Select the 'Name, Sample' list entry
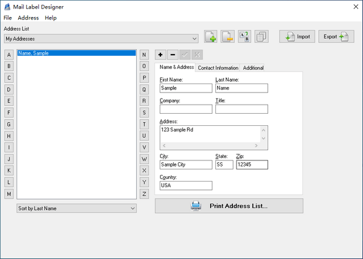This screenshot has width=363, height=259. point(76,53)
